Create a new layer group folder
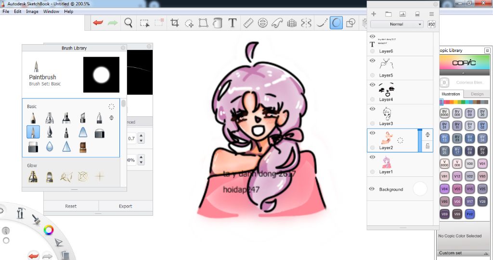 [389, 14]
